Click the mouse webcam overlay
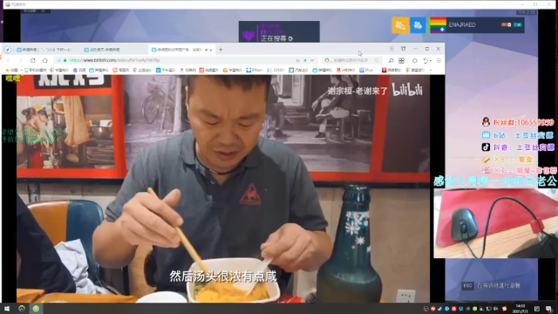 tap(495, 223)
